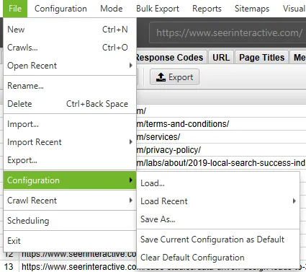This screenshot has width=306, height=272.
Task: Open Scheduling from File menu
Action: (x=70, y=221)
